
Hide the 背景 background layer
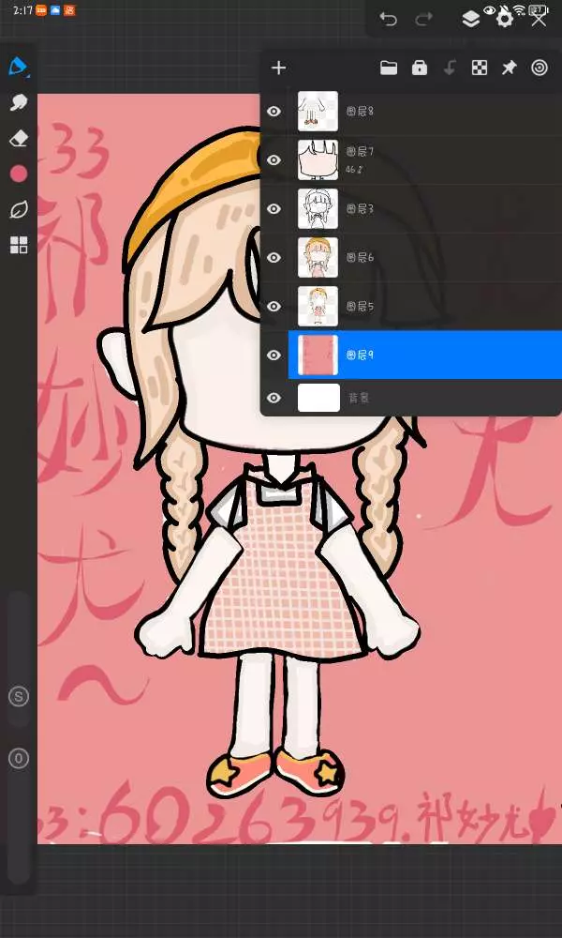(274, 398)
